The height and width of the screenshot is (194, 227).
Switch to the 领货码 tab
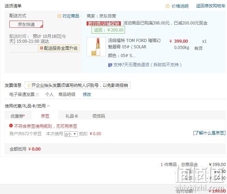pyautogui.click(x=98, y=116)
